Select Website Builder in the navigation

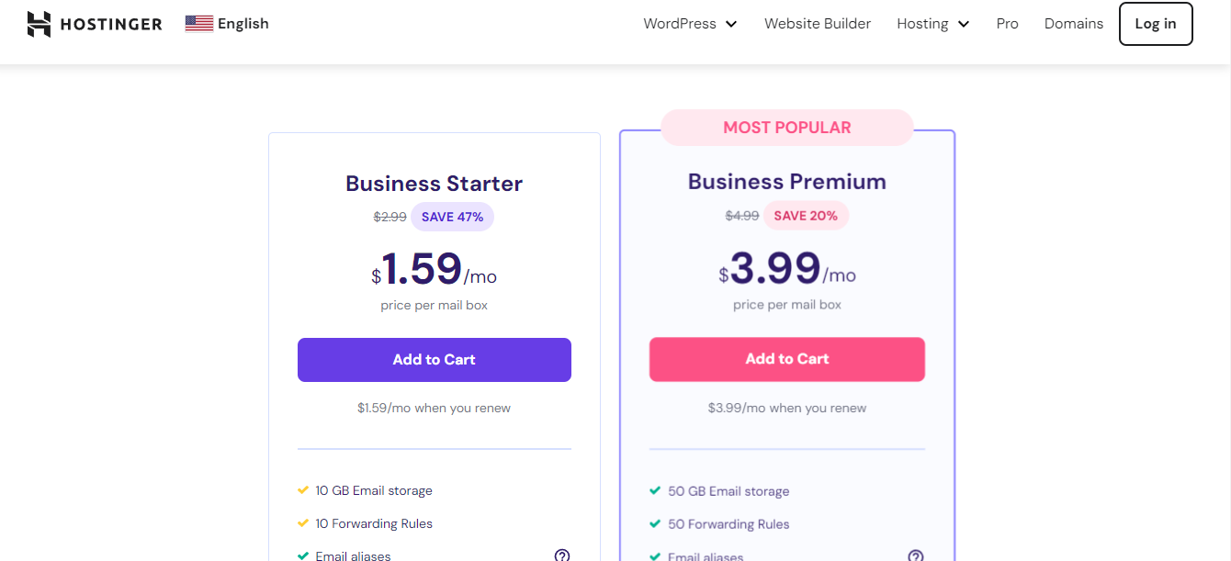coord(818,23)
